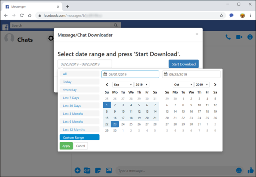256x177 pixels.
Task: Click previous month arrow in calendar
Action: [107, 85]
